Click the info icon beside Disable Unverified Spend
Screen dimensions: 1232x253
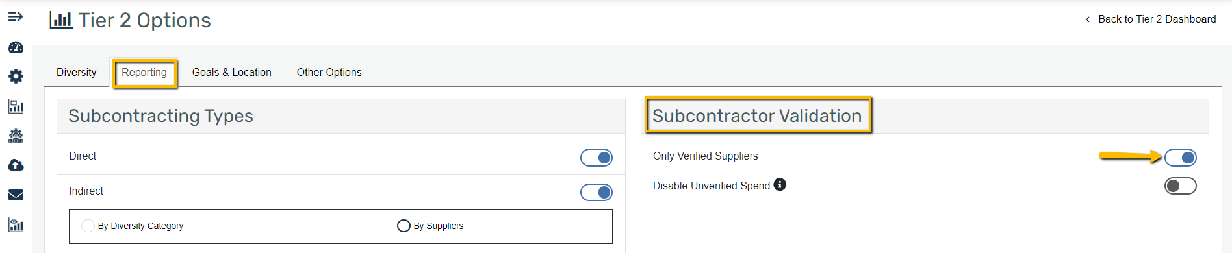pyautogui.click(x=780, y=184)
